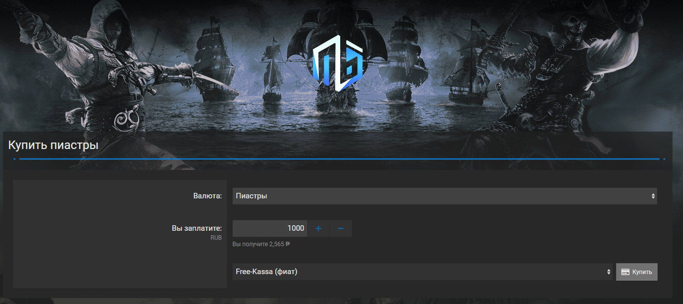This screenshot has height=304, width=683.
Task: Click the 'Валюта:' label
Action: [207, 196]
